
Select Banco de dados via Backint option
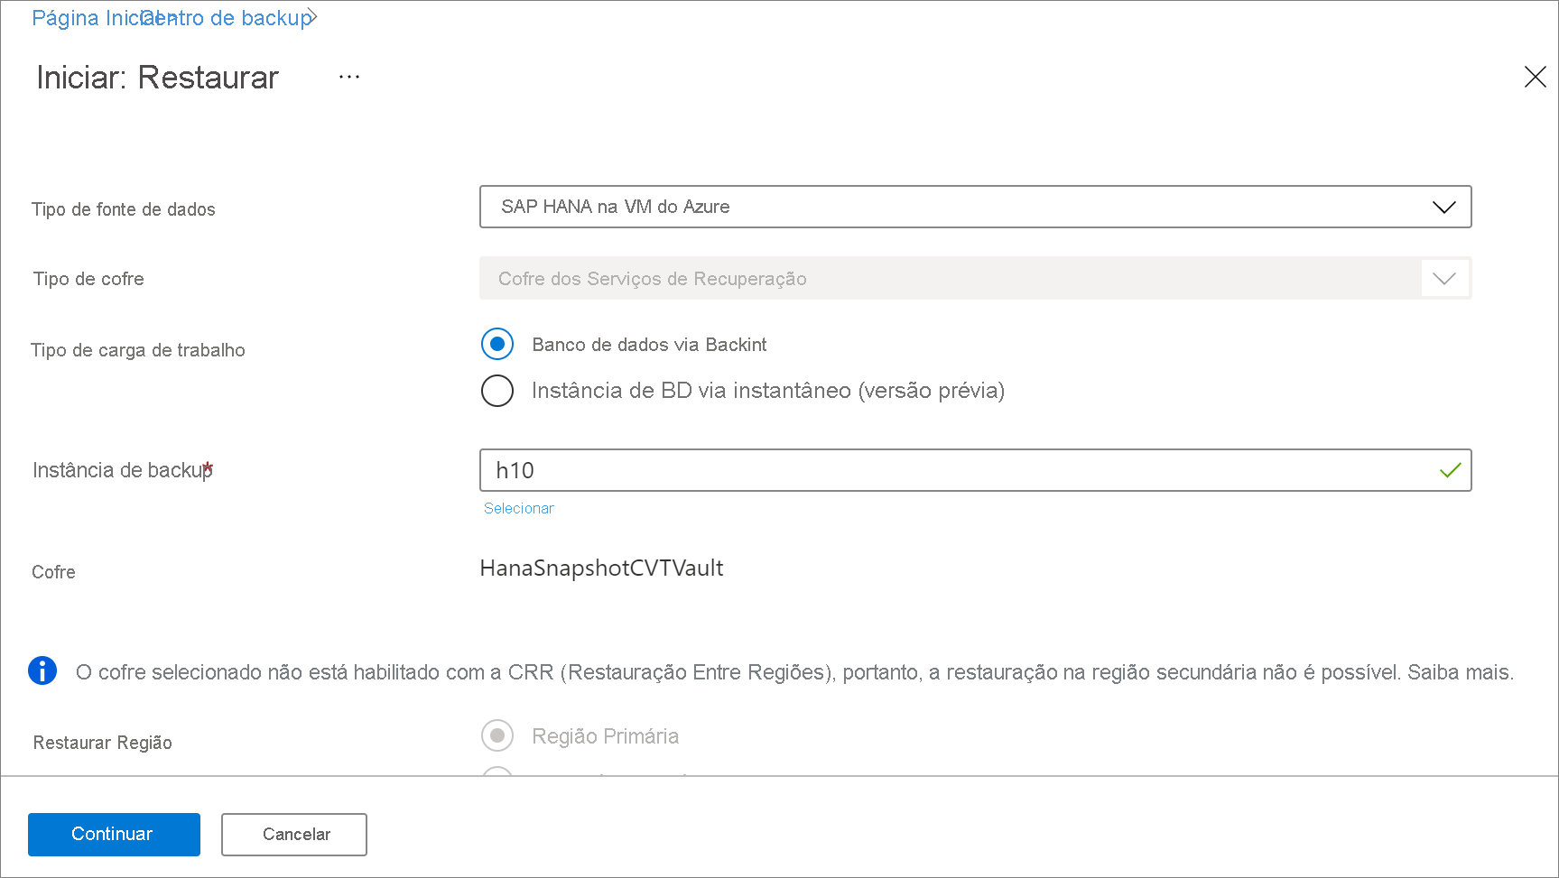[497, 344]
